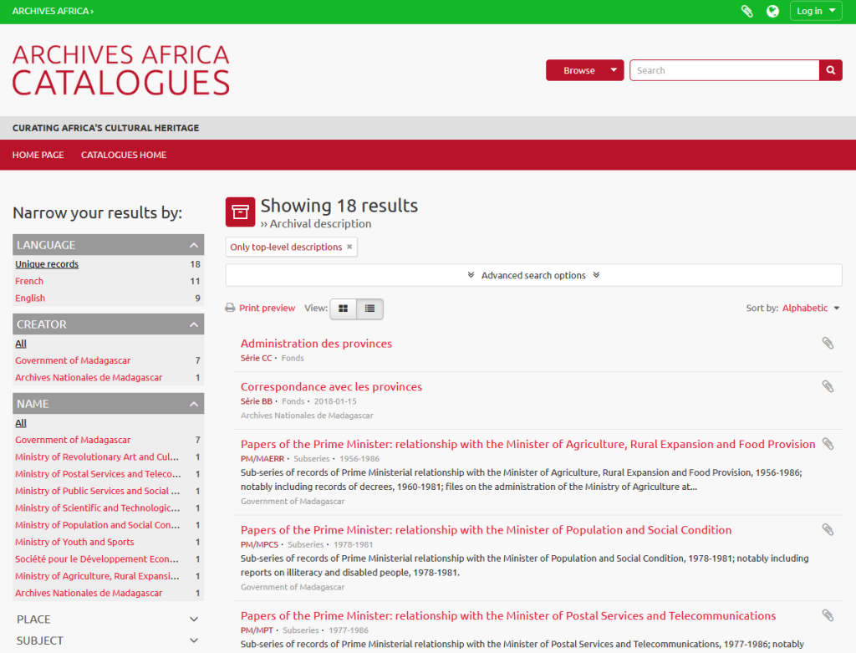
Task: Expand the Place facet
Action: pos(108,620)
